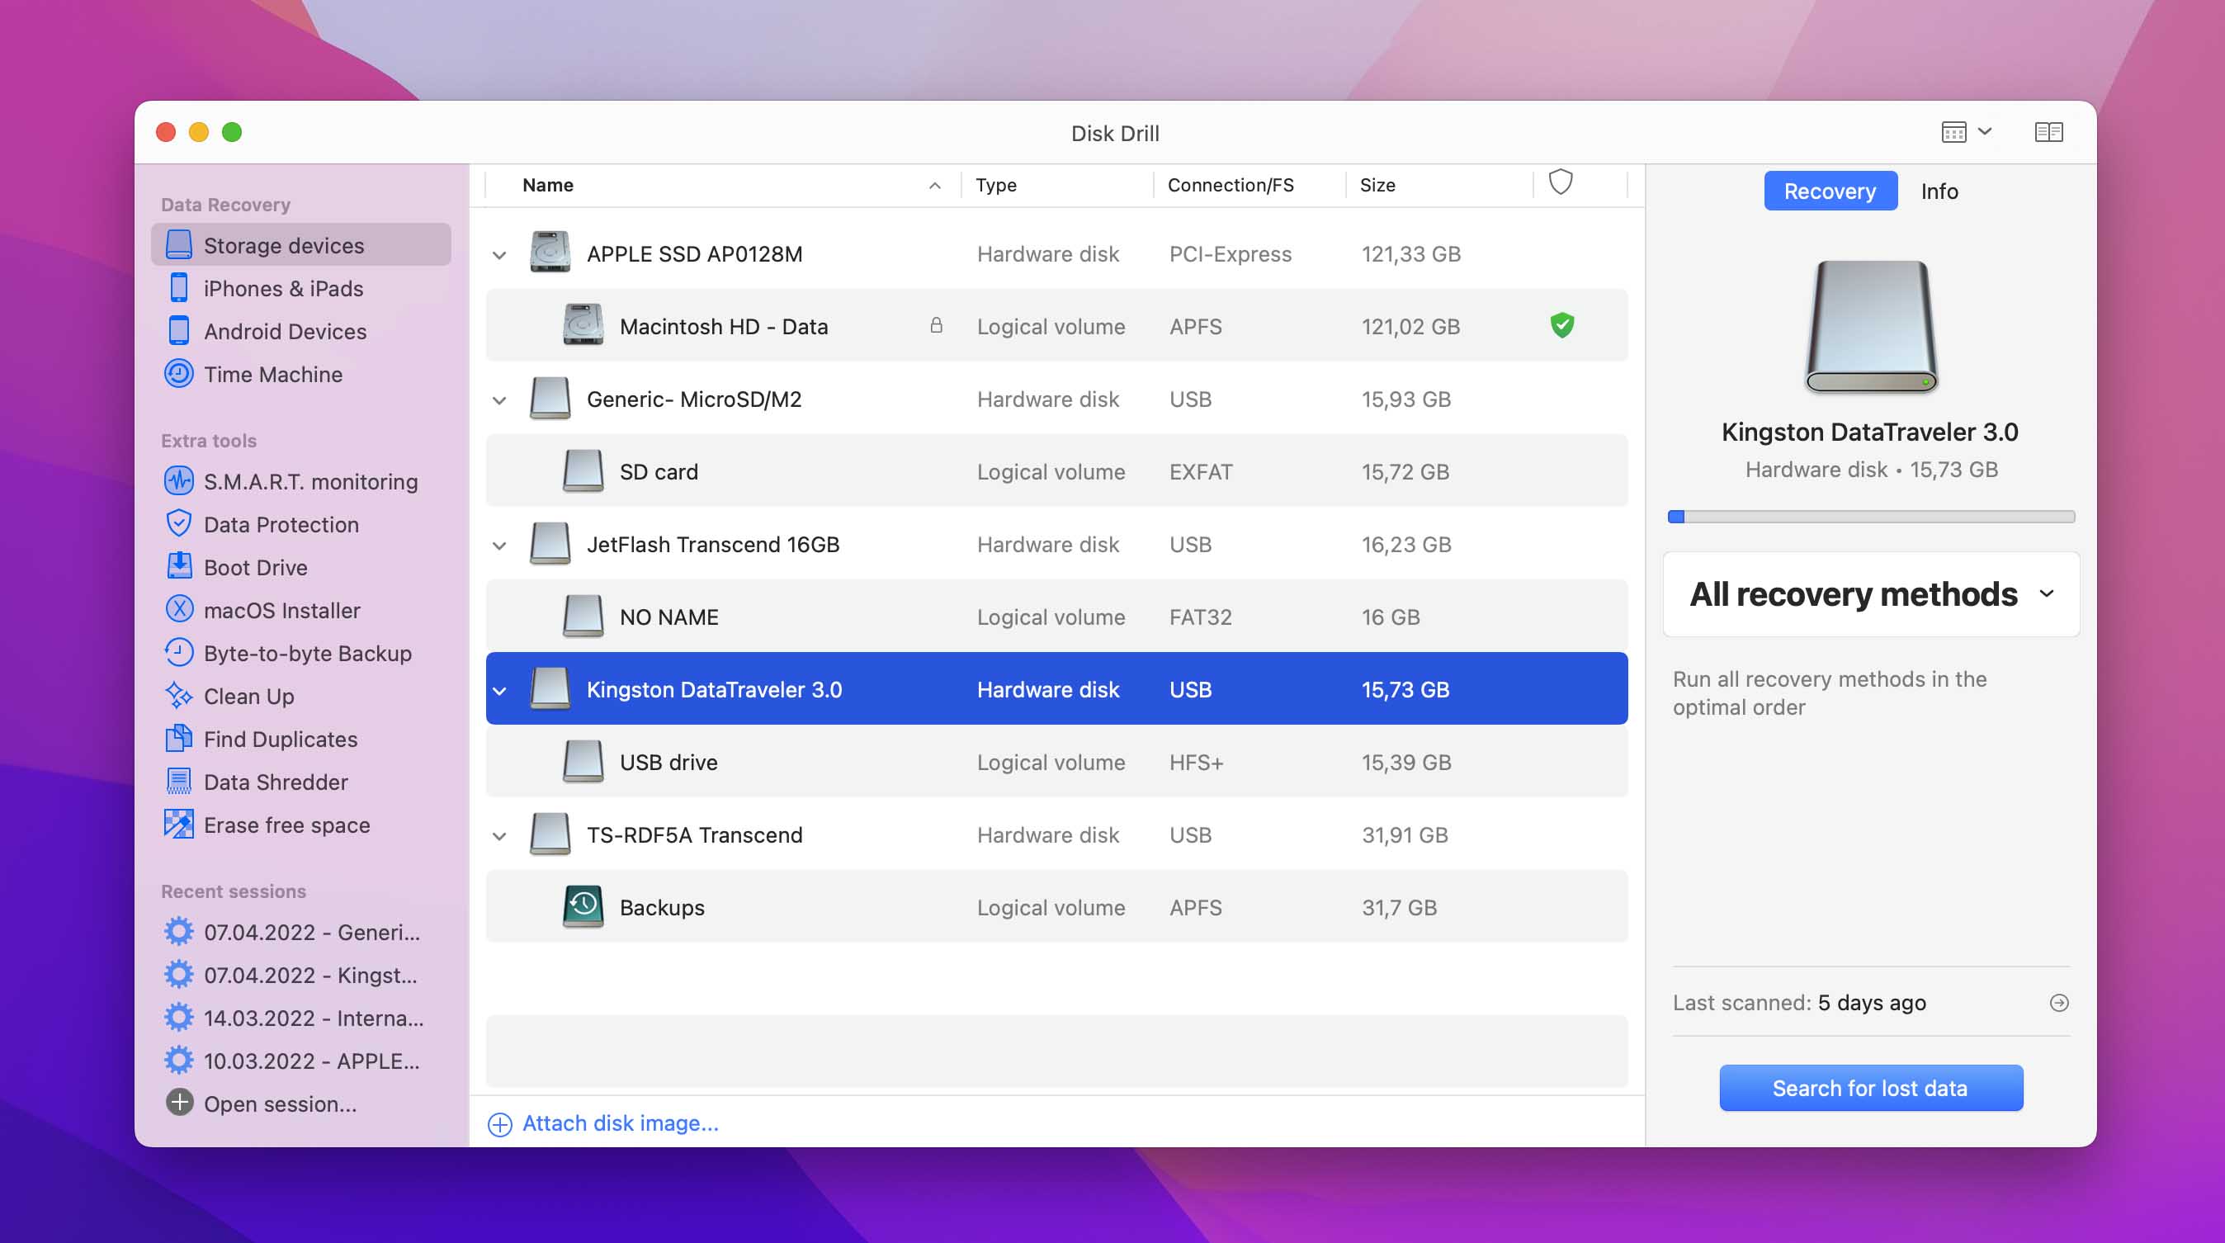The image size is (2225, 1243).
Task: Collapse the Kingston DataTraveler 3.0 row
Action: click(499, 690)
